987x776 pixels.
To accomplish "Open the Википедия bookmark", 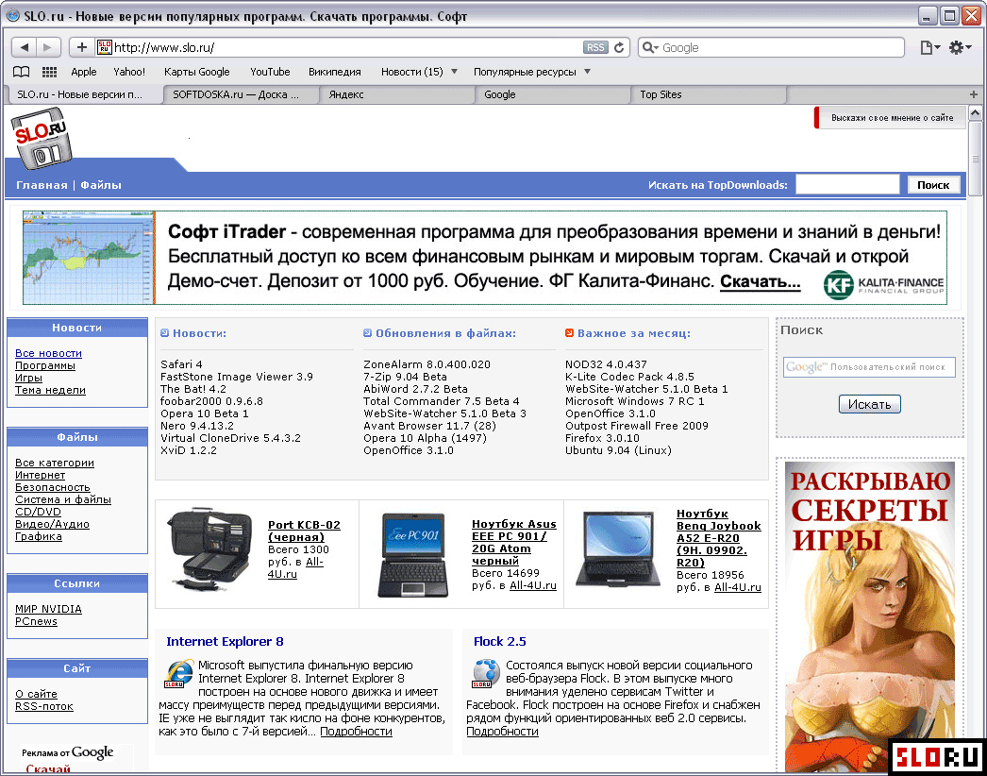I will (x=335, y=72).
